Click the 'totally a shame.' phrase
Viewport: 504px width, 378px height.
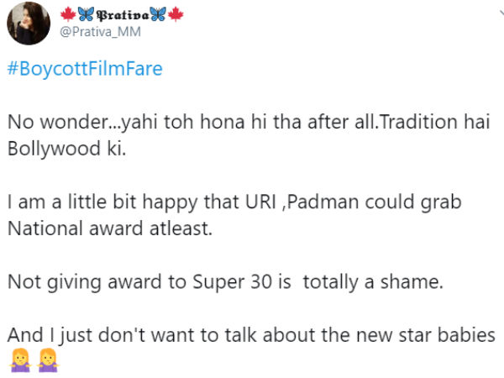pos(373,282)
